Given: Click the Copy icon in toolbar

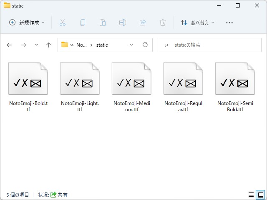Looking at the screenshot, I should click(x=83, y=22).
